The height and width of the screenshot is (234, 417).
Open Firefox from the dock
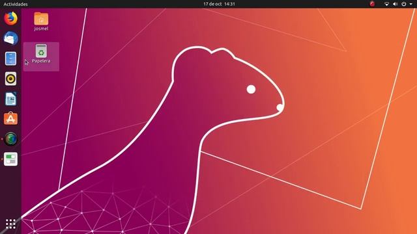pos(10,18)
